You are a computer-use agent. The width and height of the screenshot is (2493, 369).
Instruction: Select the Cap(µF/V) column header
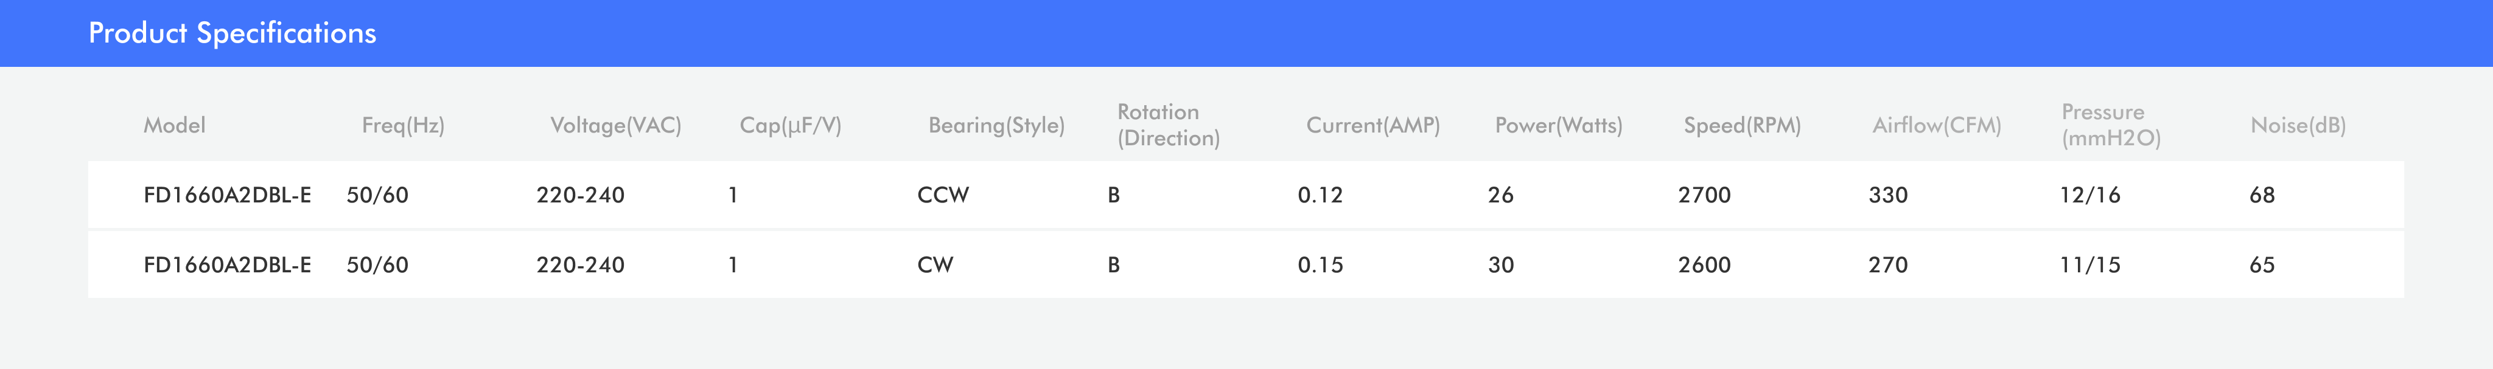pos(789,126)
